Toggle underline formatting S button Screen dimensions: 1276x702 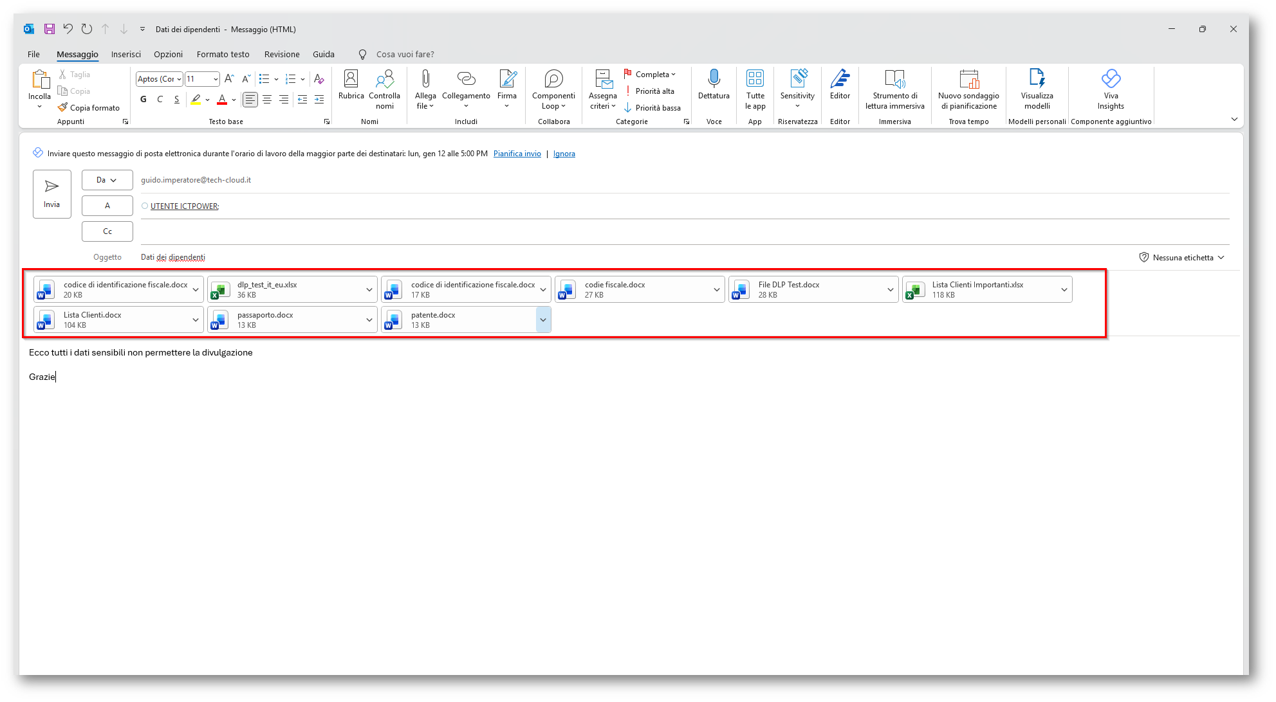click(x=176, y=99)
